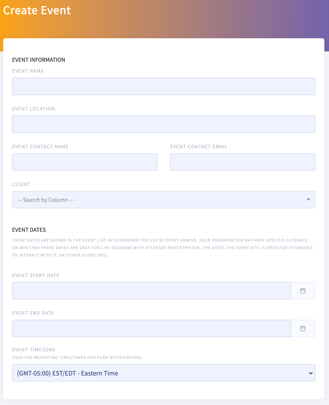The image size is (329, 405).
Task: Click the 'Event Location' field label
Action: (x=34, y=109)
